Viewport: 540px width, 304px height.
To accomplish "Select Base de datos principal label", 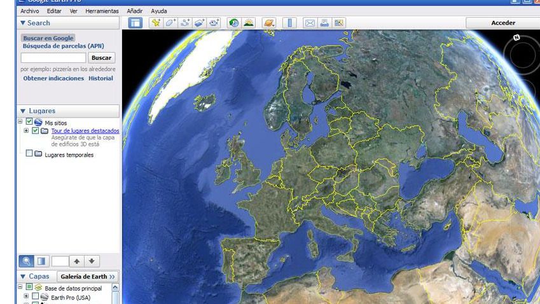I will point(73,289).
